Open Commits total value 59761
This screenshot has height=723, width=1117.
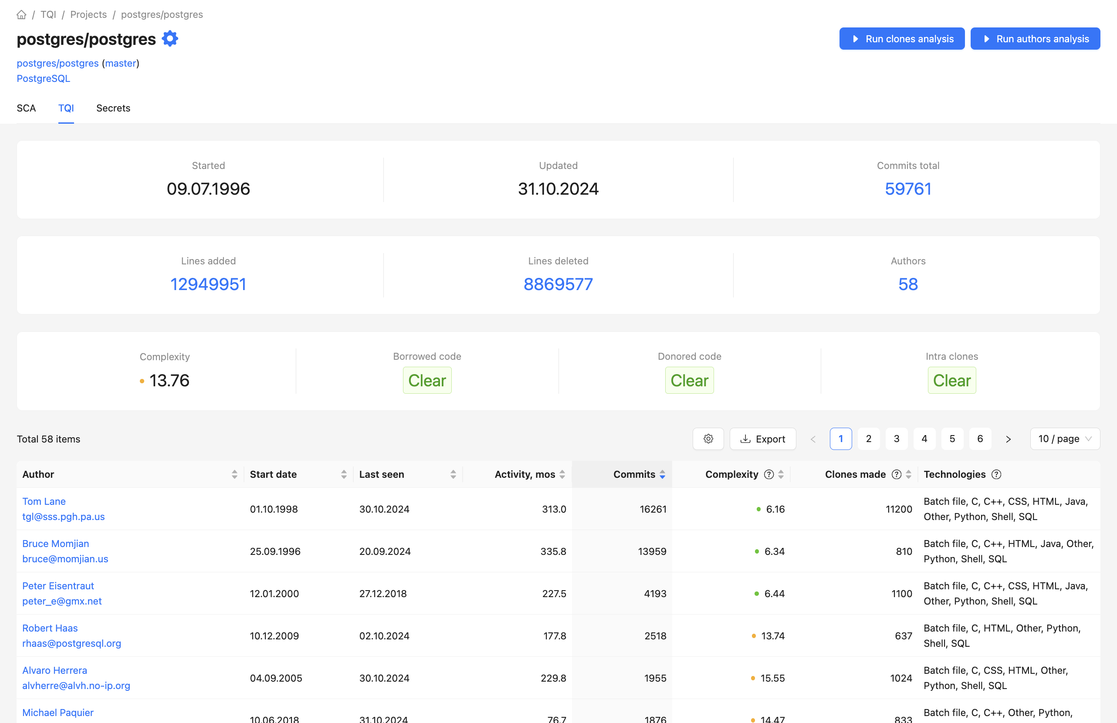(x=908, y=189)
